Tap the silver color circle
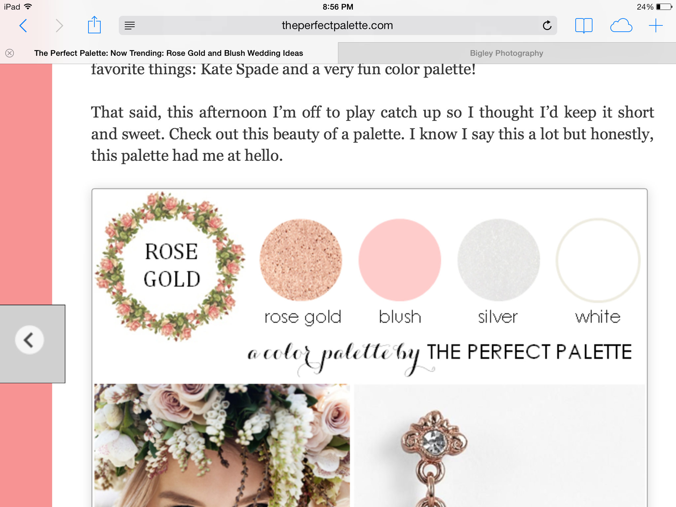Image resolution: width=676 pixels, height=507 pixels. point(498,260)
